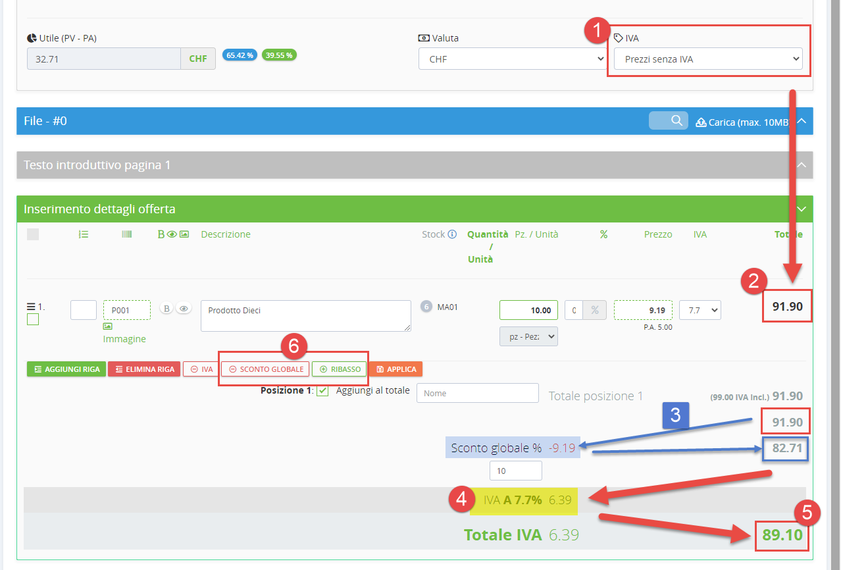Tick the green checkbox for row 1
Image resolution: width=841 pixels, height=570 pixels.
(33, 320)
